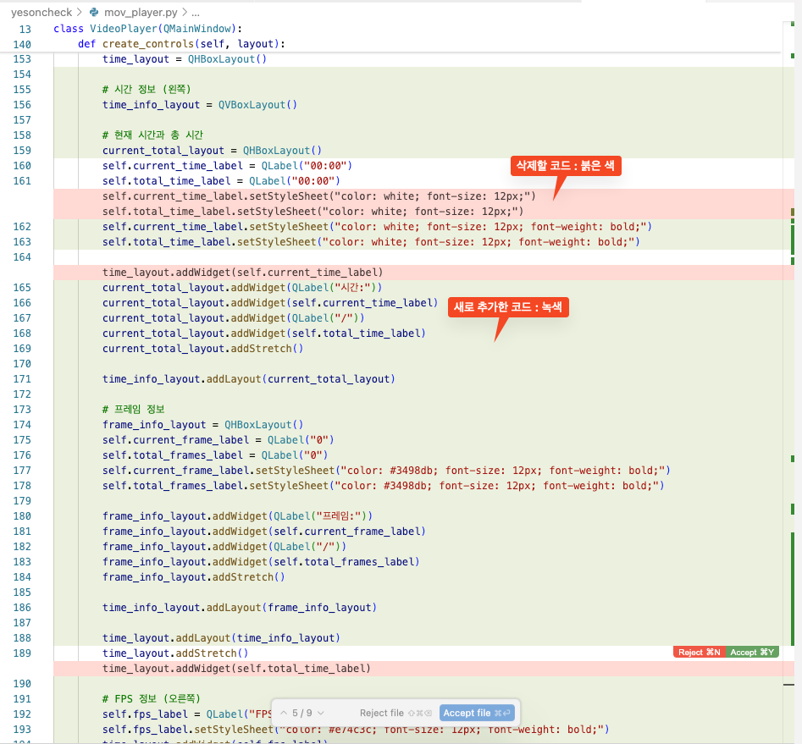
Task: Click line 163 total_time_label.setStyleSheet bold
Action: 371,242
